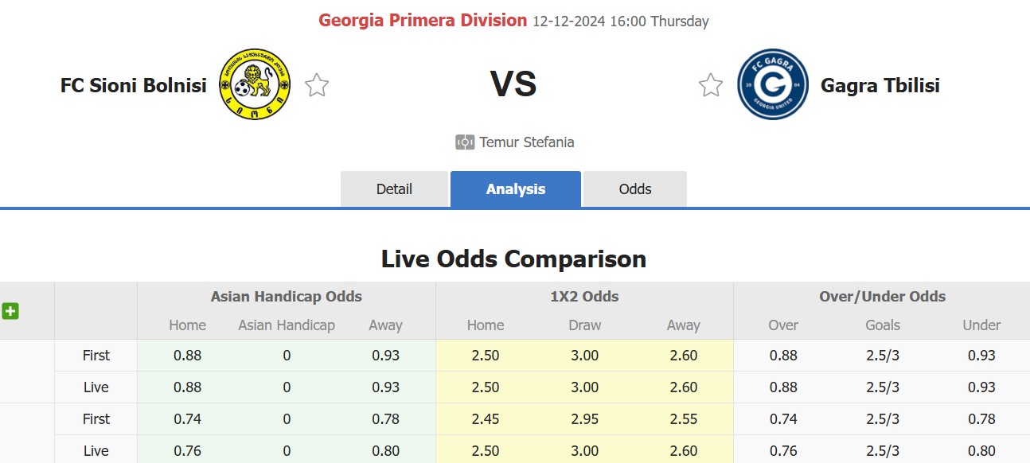Click the 1X2 Odds column header
1030x463 pixels.
585,297
